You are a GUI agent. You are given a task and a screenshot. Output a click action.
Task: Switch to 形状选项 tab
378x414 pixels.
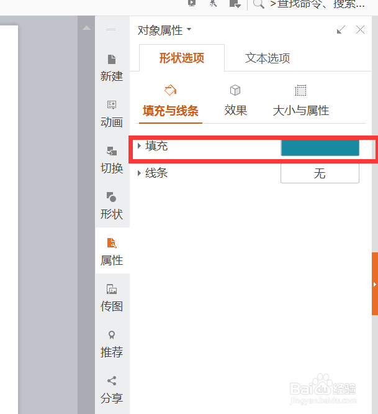(x=182, y=58)
